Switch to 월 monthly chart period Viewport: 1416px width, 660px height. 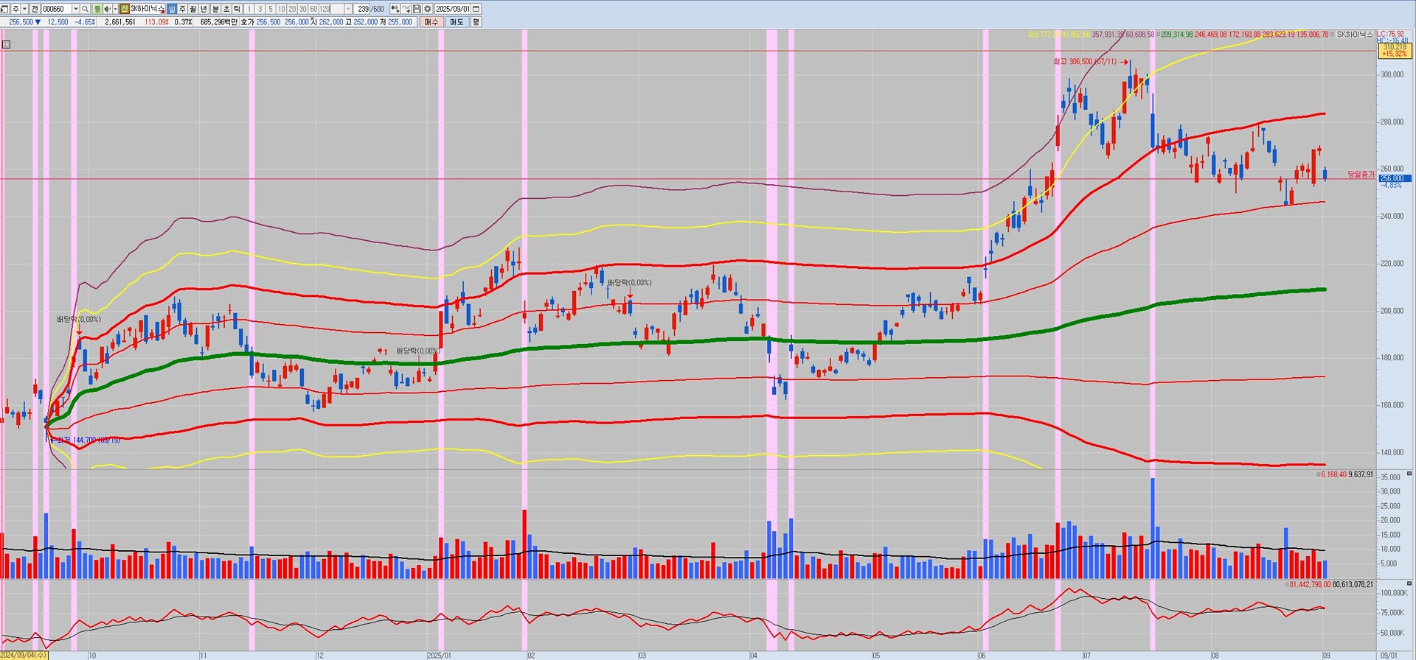193,9
